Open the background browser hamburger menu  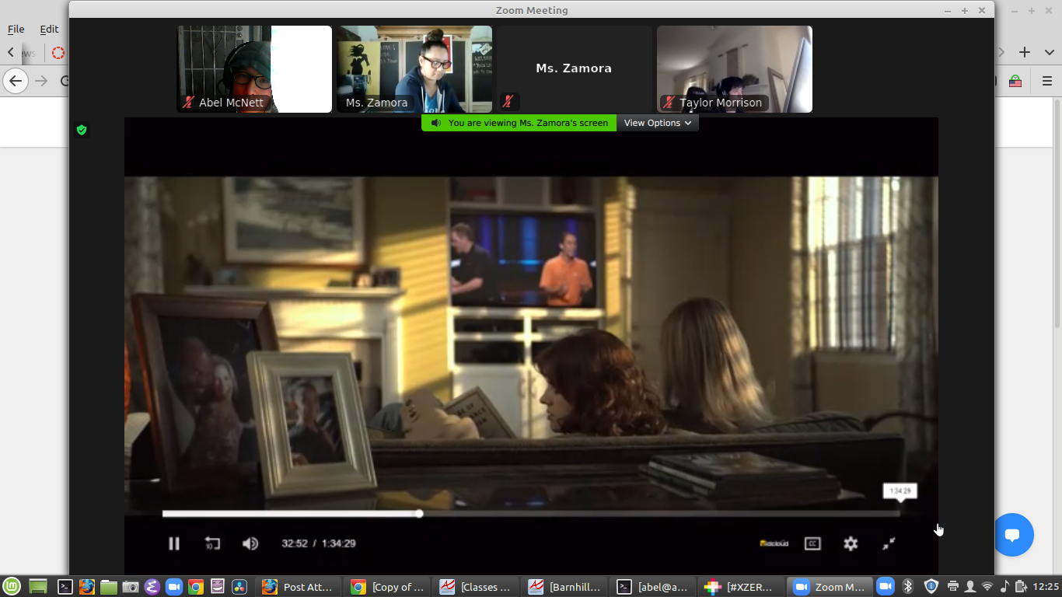click(1047, 81)
